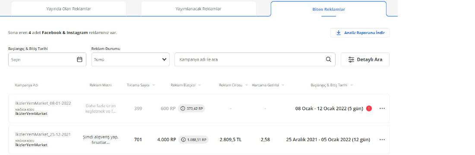
Task: Switch to Yayında Olan Reklamlar tab
Action: 69,9
